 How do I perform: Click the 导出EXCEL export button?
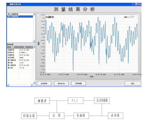coord(61,83)
